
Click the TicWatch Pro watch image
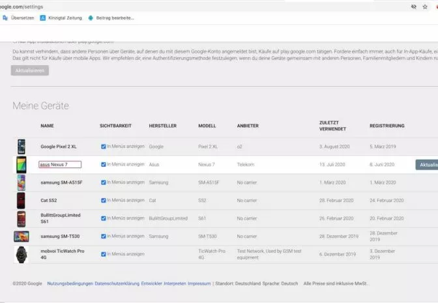pos(22,254)
